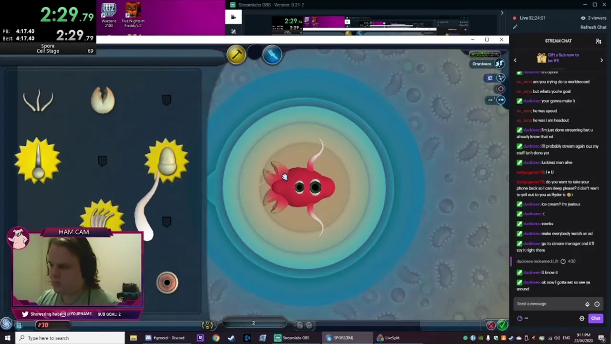Choose the highlighted cilia part
This screenshot has height=344, width=611.
102,215
